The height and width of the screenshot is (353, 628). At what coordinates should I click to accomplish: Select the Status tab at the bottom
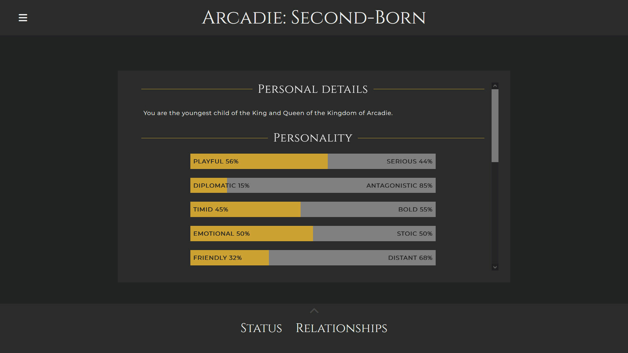tap(261, 328)
